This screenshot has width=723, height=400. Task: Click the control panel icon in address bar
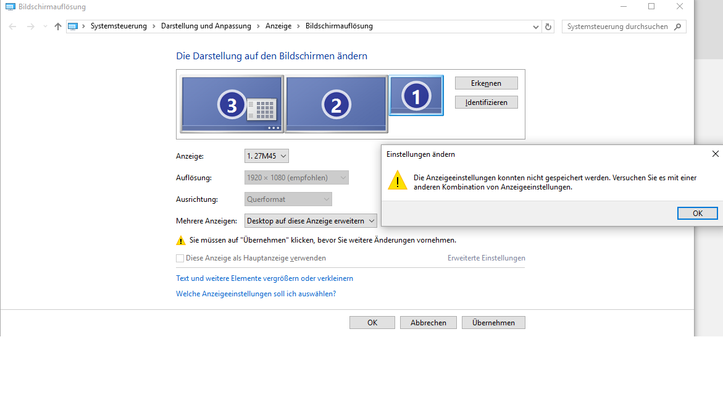click(x=72, y=27)
